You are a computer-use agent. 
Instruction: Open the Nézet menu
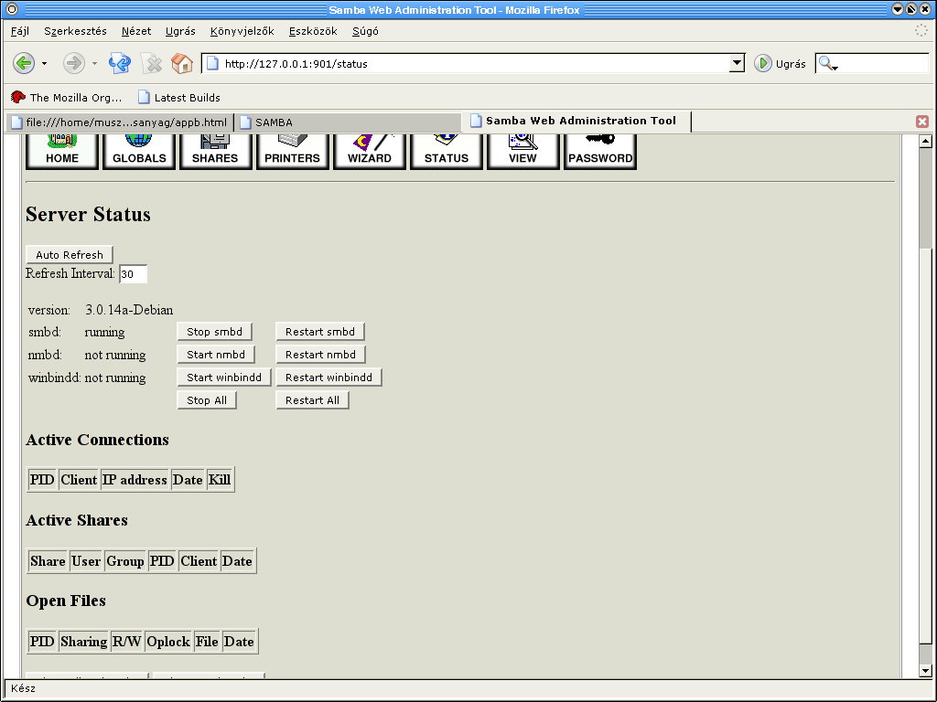coord(136,31)
